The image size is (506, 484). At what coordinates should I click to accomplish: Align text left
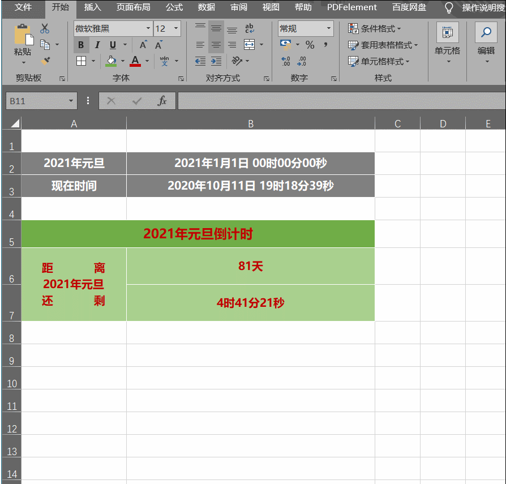pos(200,45)
